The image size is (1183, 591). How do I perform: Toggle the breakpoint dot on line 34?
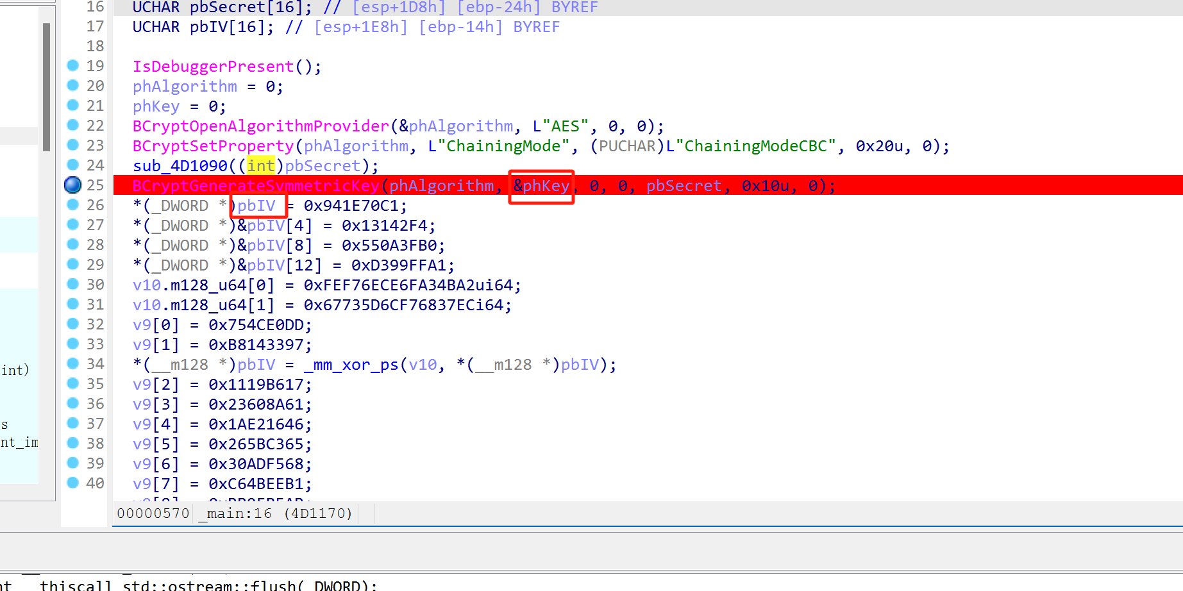click(x=72, y=363)
